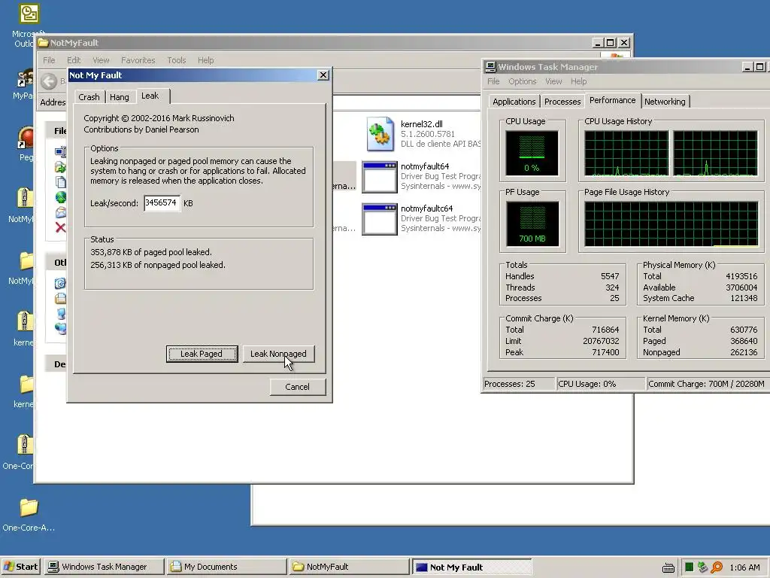770x578 pixels.
Task: Open the Applications tab in Task Manager
Action: click(514, 102)
